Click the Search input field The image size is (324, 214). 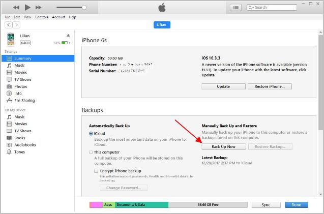272,8
